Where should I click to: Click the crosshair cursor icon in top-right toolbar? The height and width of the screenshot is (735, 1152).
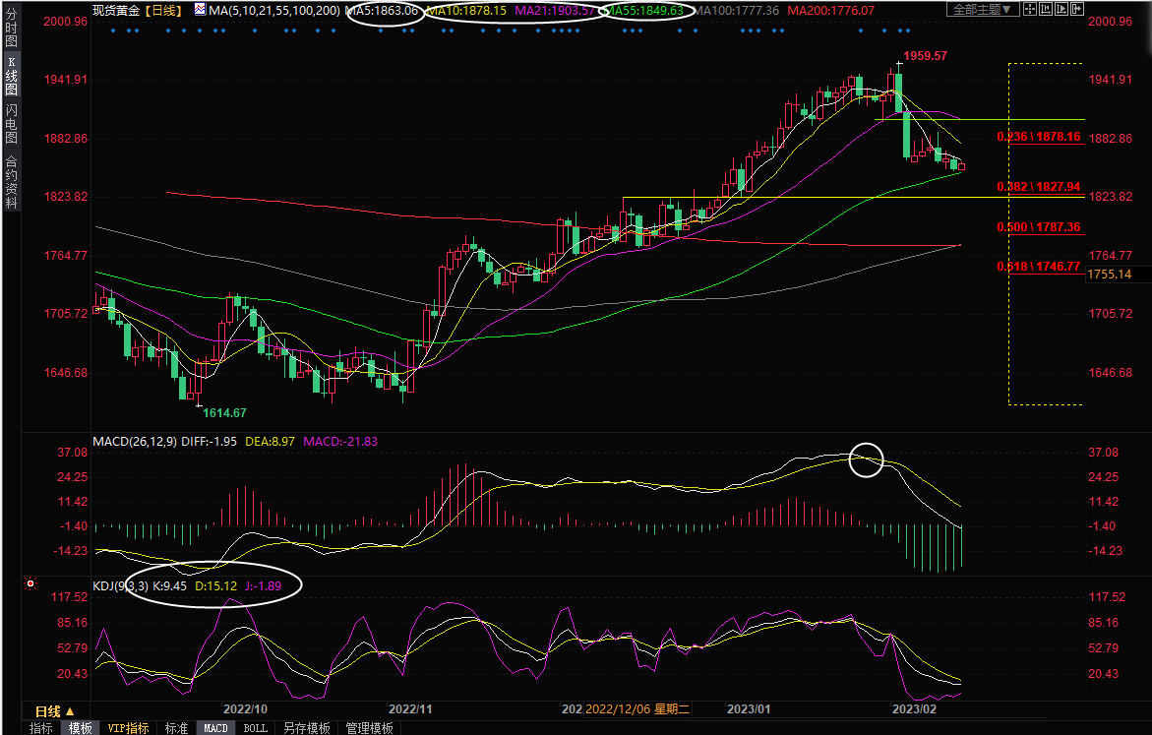tap(1028, 9)
